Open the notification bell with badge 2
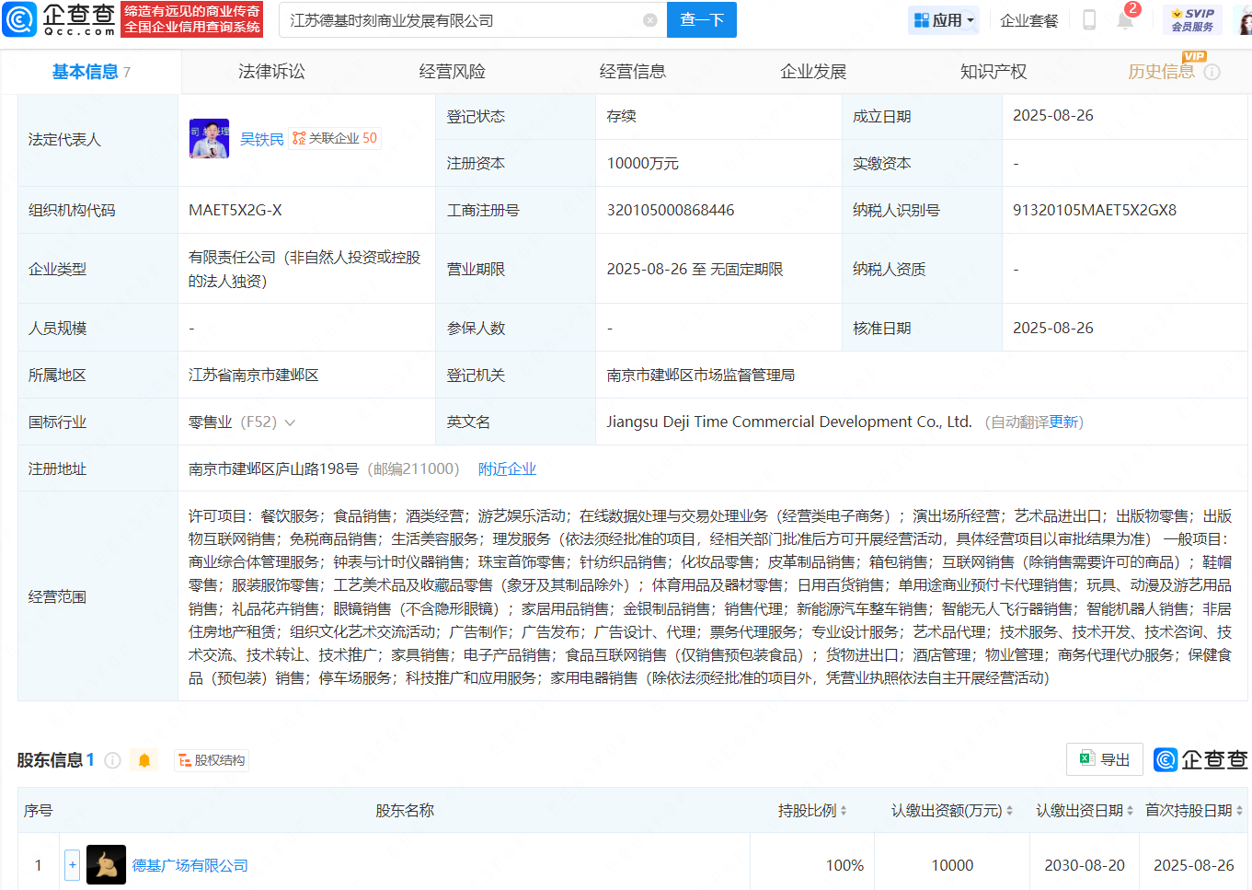This screenshot has height=890, width=1252. [1125, 19]
